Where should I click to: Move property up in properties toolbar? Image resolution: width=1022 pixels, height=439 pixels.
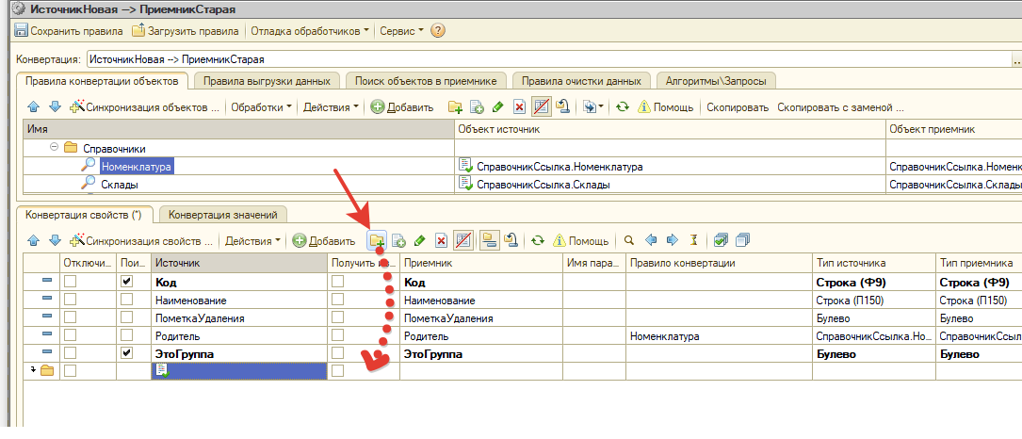point(34,241)
